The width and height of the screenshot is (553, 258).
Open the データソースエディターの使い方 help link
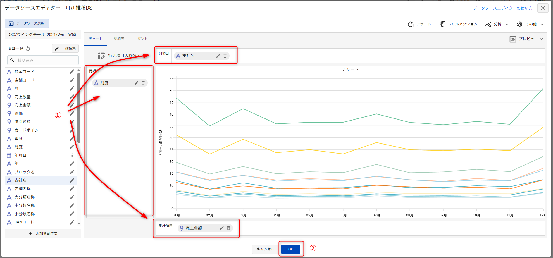[x=502, y=8]
